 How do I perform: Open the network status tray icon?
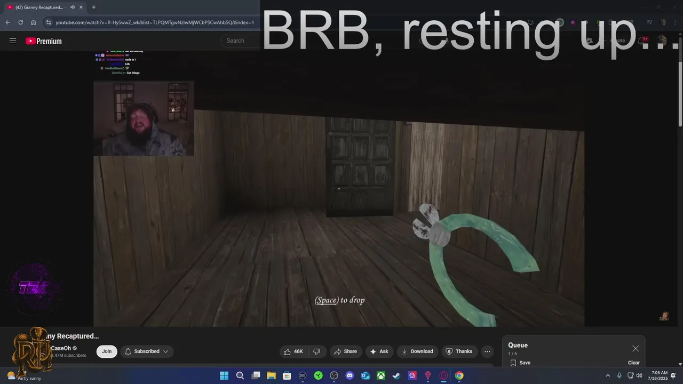(x=630, y=375)
